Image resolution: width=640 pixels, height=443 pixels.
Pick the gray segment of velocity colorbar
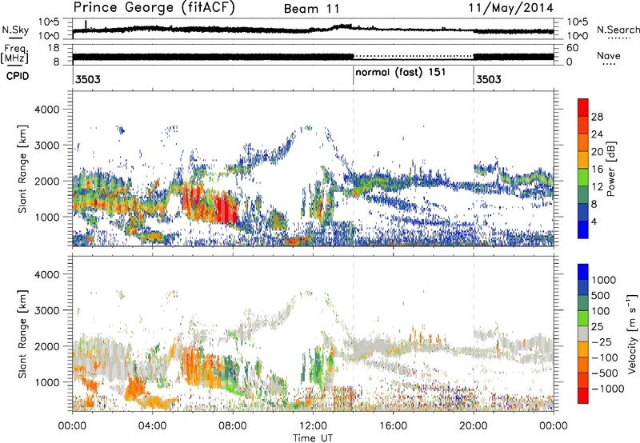click(583, 333)
